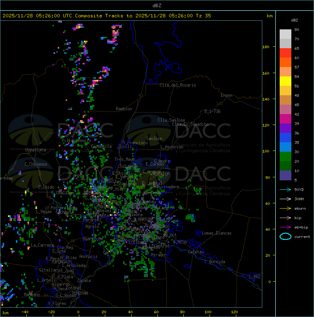Pick the purple swatch between 39 and 36
The height and width of the screenshot is (317, 314).
[x=285, y=128]
